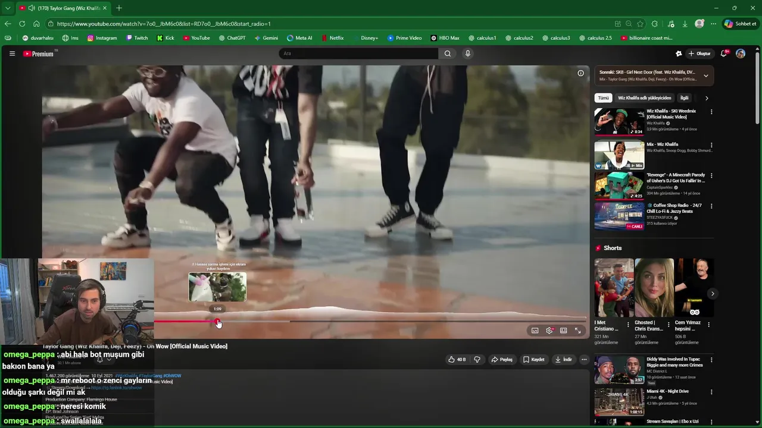Show more filter chips with the arrow
This screenshot has height=428, width=762.
pyautogui.click(x=707, y=98)
